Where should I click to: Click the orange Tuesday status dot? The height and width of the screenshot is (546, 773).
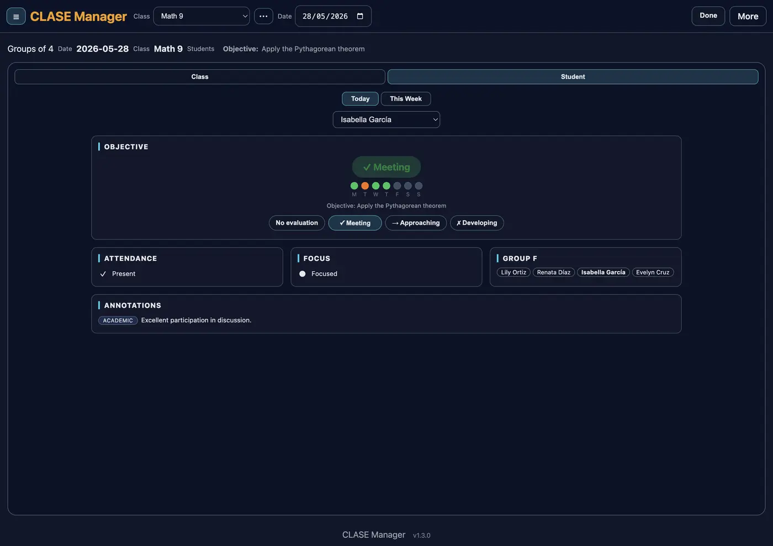365,186
